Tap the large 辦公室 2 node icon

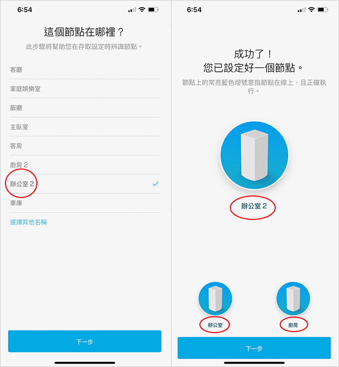pyautogui.click(x=254, y=155)
